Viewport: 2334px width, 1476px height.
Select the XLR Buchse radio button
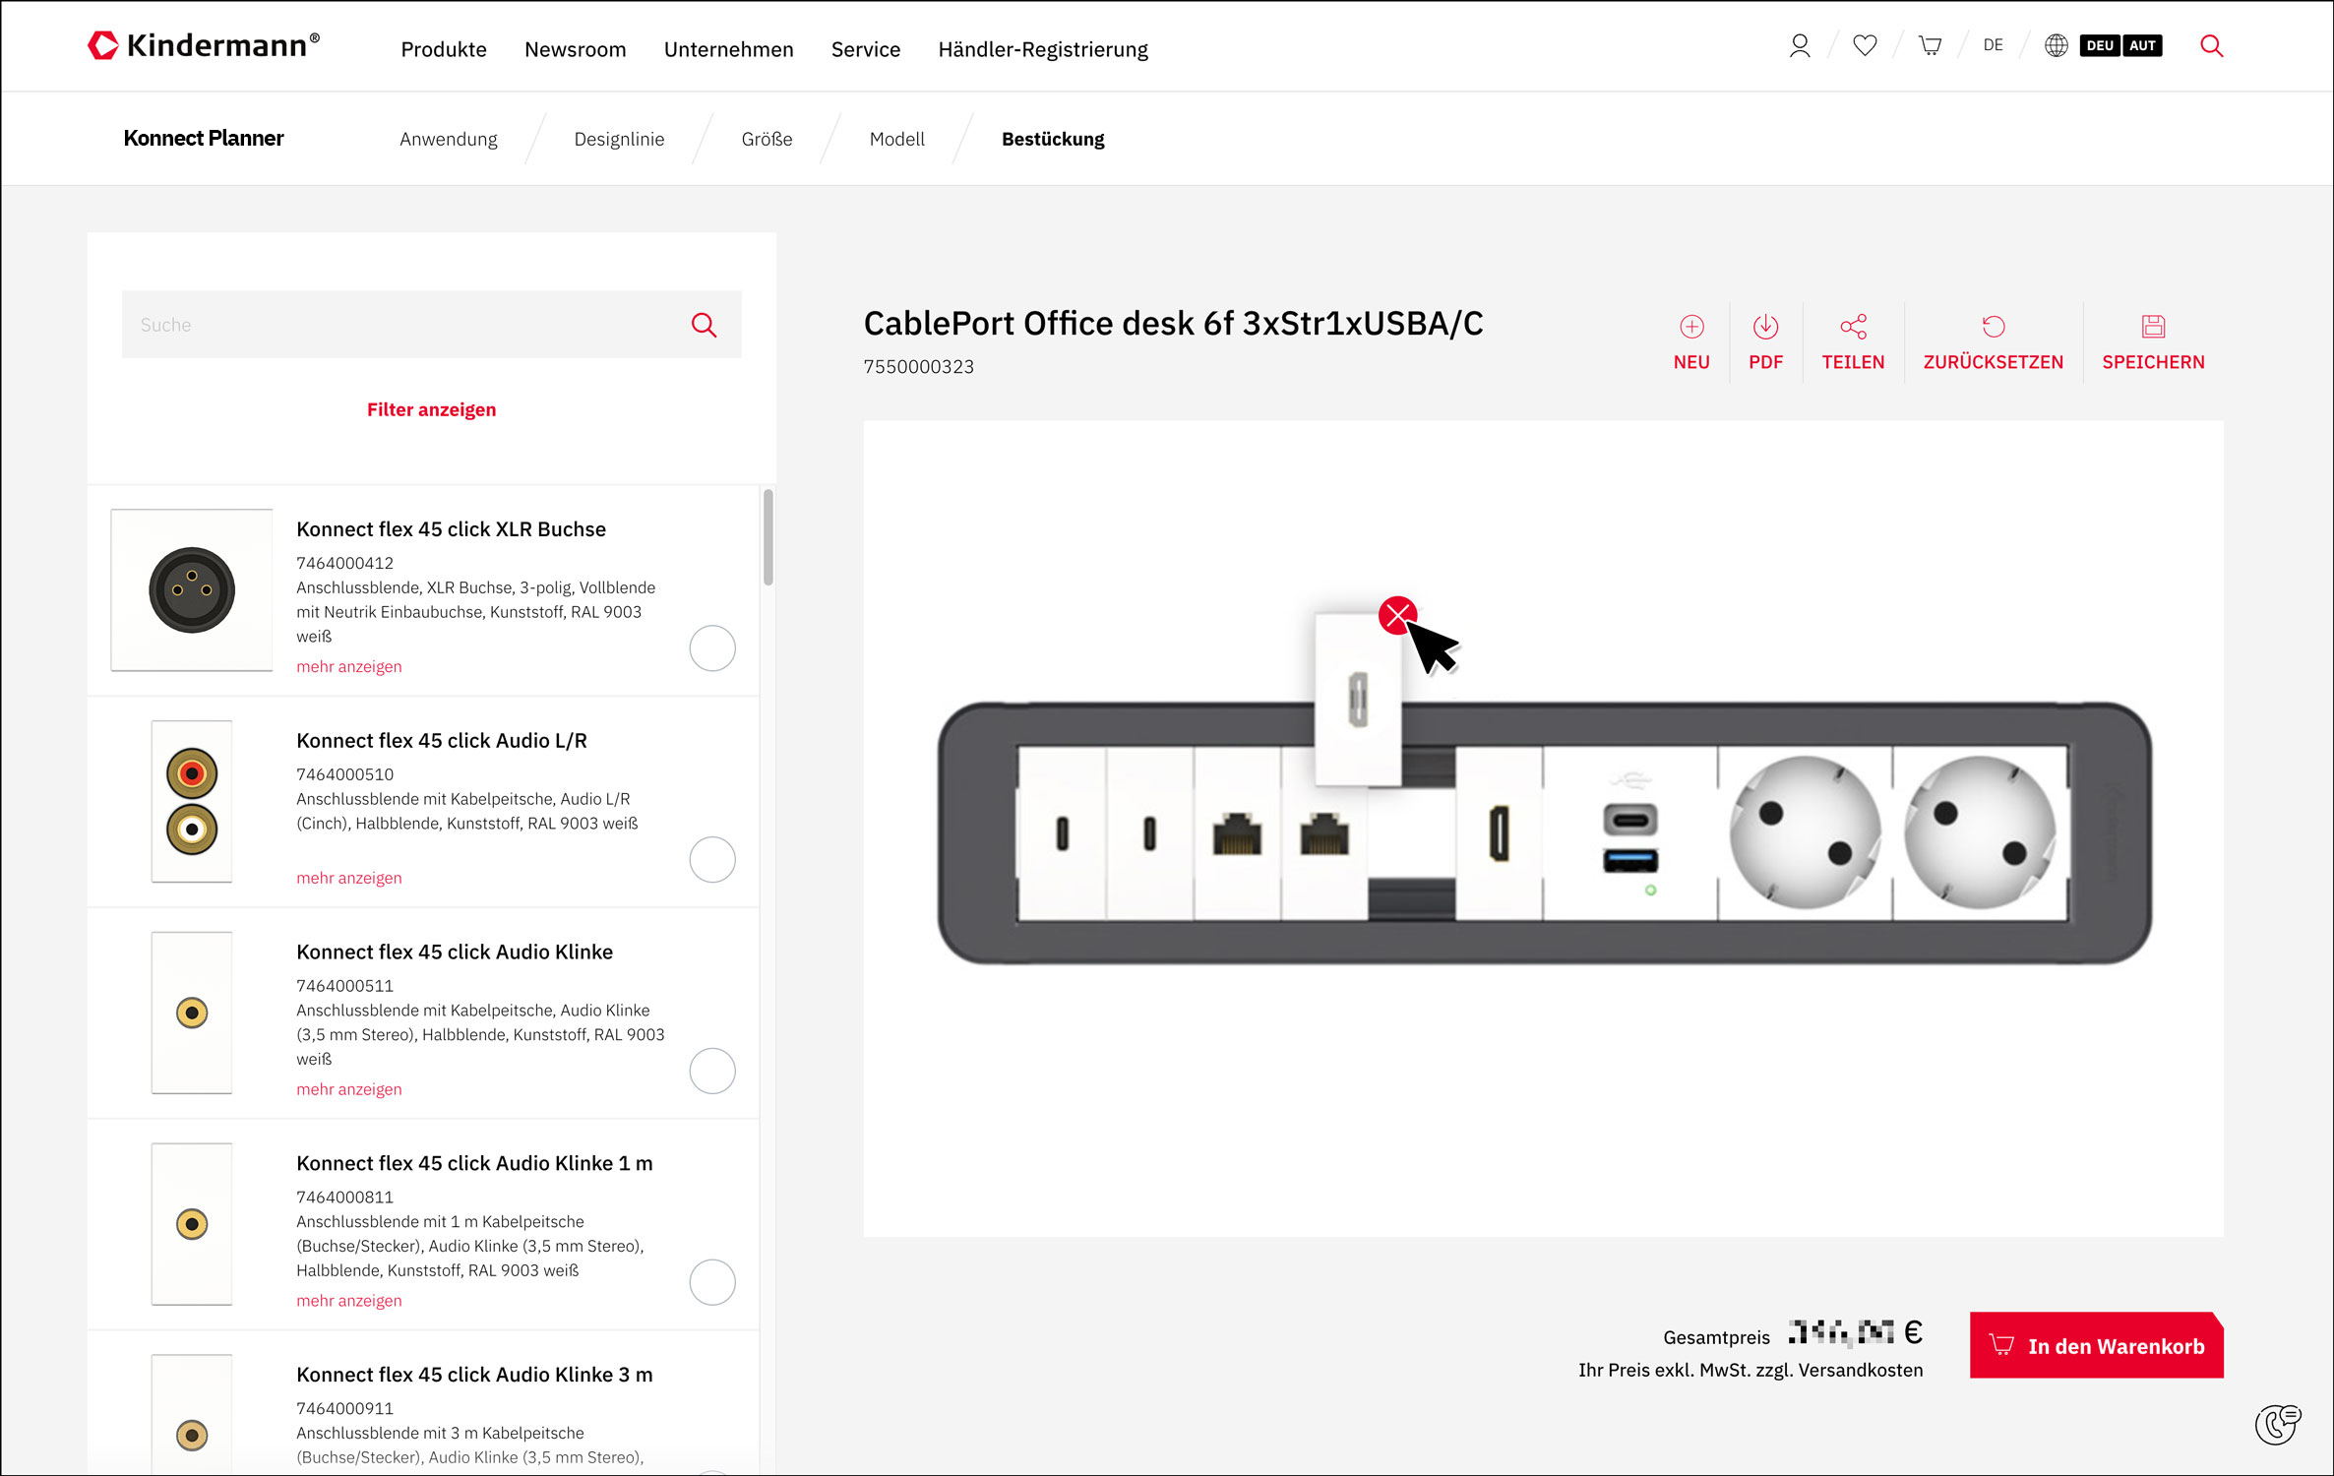712,648
